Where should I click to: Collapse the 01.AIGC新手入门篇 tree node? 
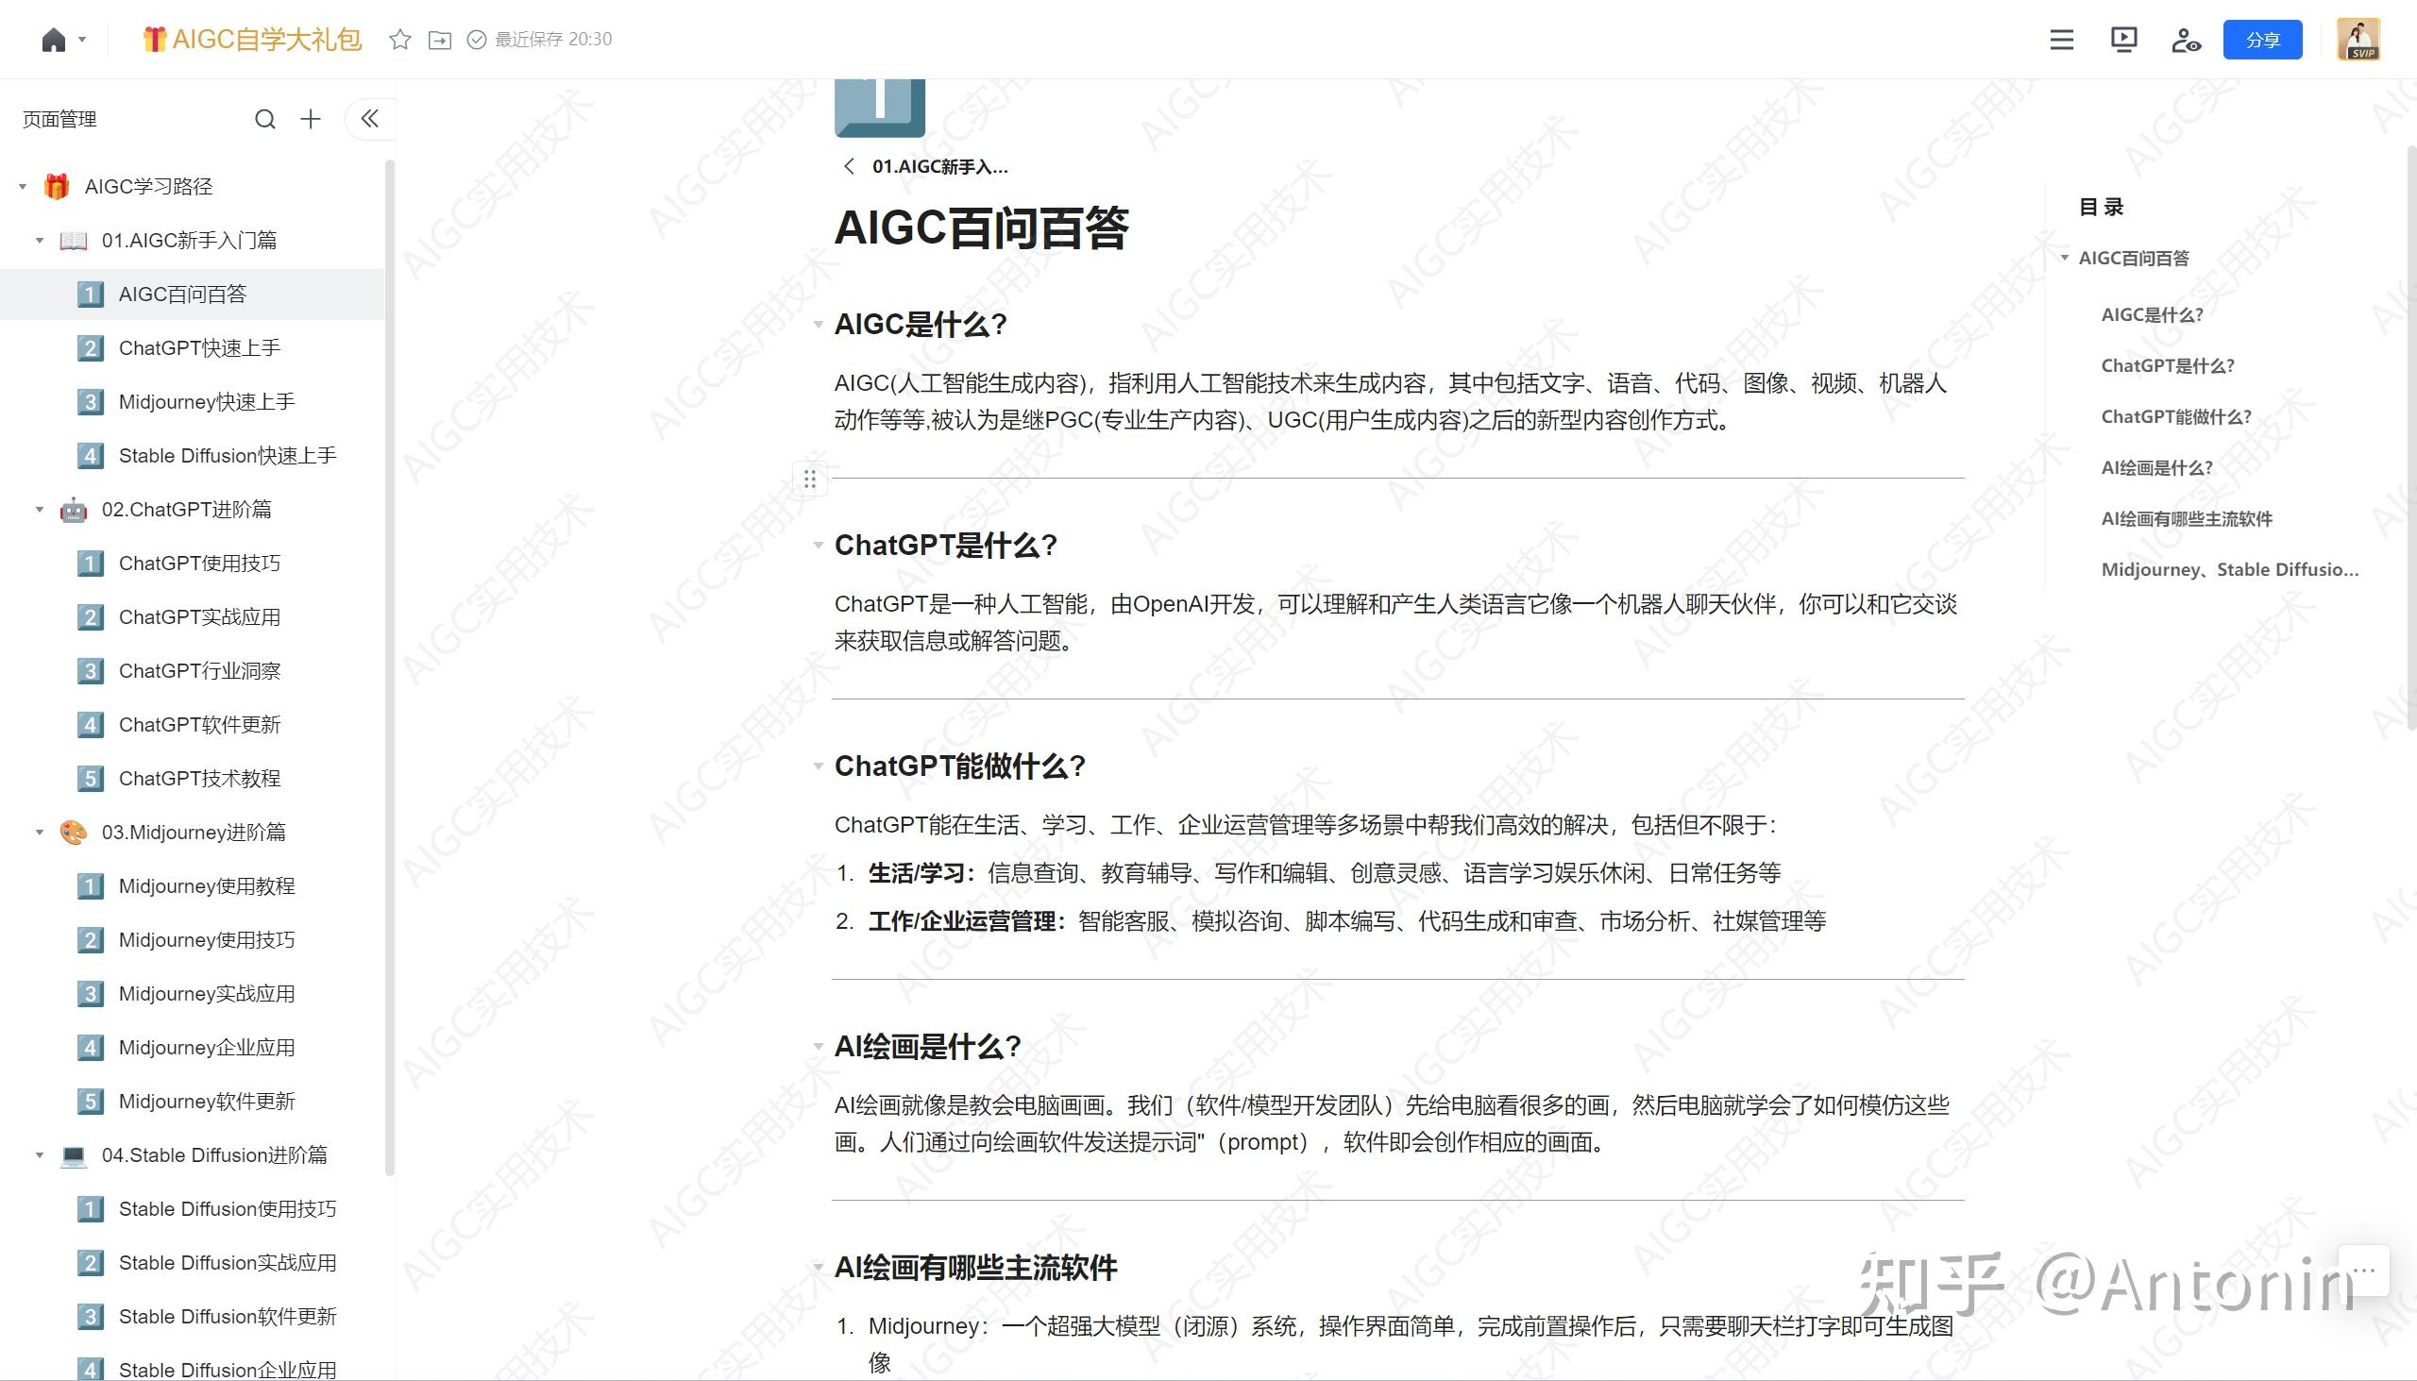click(x=39, y=240)
